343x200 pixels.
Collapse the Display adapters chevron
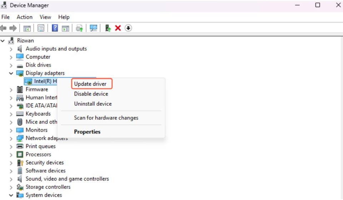click(11, 73)
